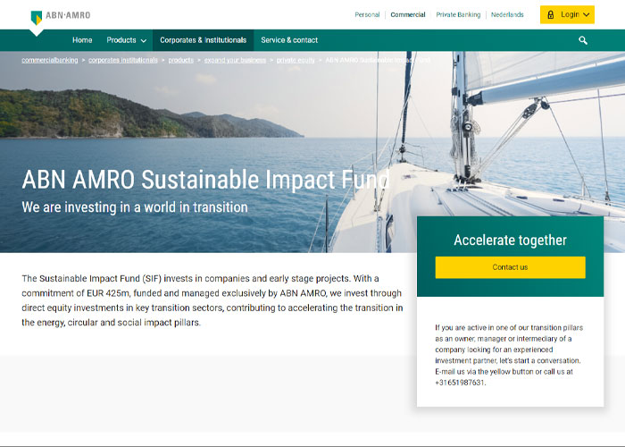This screenshot has width=625, height=447.
Task: Select the ABN AMRO Sustainable Impact Fund heading
Action: [x=205, y=180]
